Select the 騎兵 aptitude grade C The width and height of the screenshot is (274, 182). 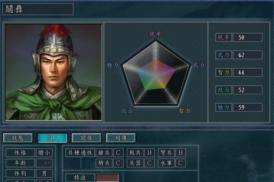(118, 163)
